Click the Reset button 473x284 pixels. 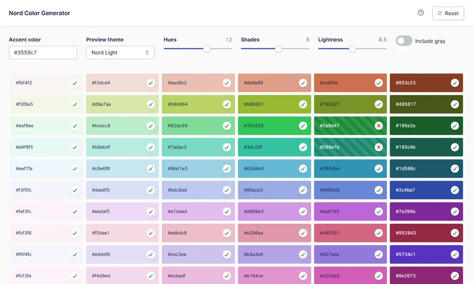(x=448, y=13)
